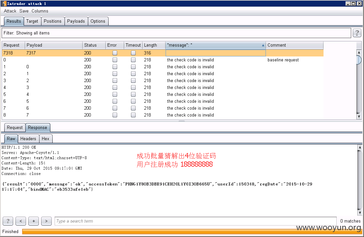Switch to the Payloads tab
The height and width of the screenshot is (237, 364).
click(76, 21)
